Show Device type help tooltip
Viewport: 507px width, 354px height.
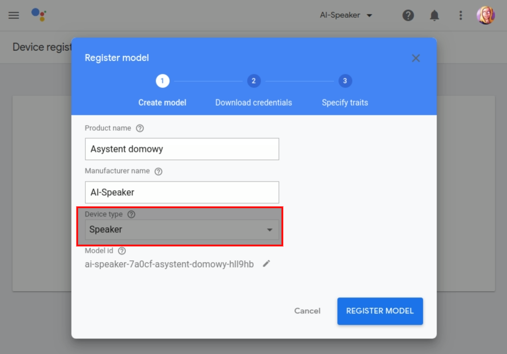131,214
